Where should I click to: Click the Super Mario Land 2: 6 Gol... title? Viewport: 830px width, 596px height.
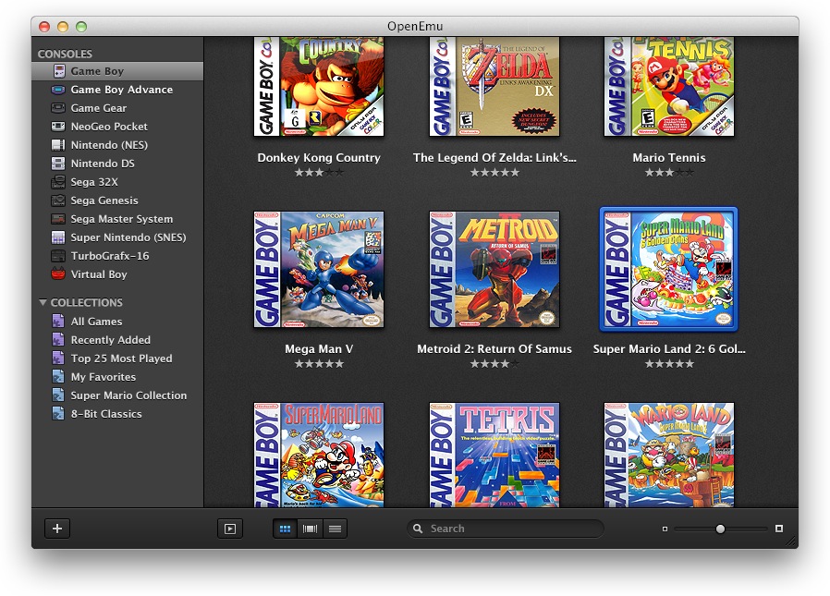669,348
